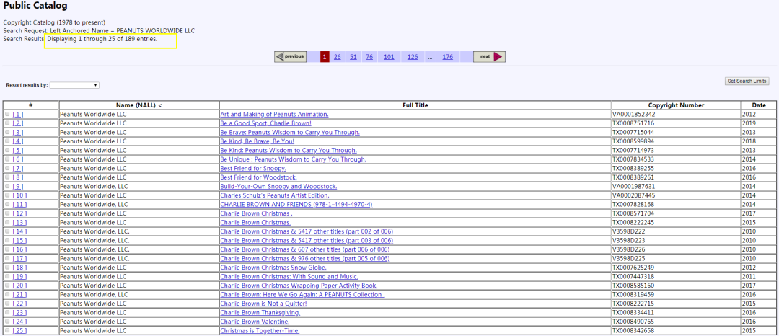The image size is (779, 336).
Task: Open Charlie Brown Christmas part 003 of 006
Action: coord(307,240)
